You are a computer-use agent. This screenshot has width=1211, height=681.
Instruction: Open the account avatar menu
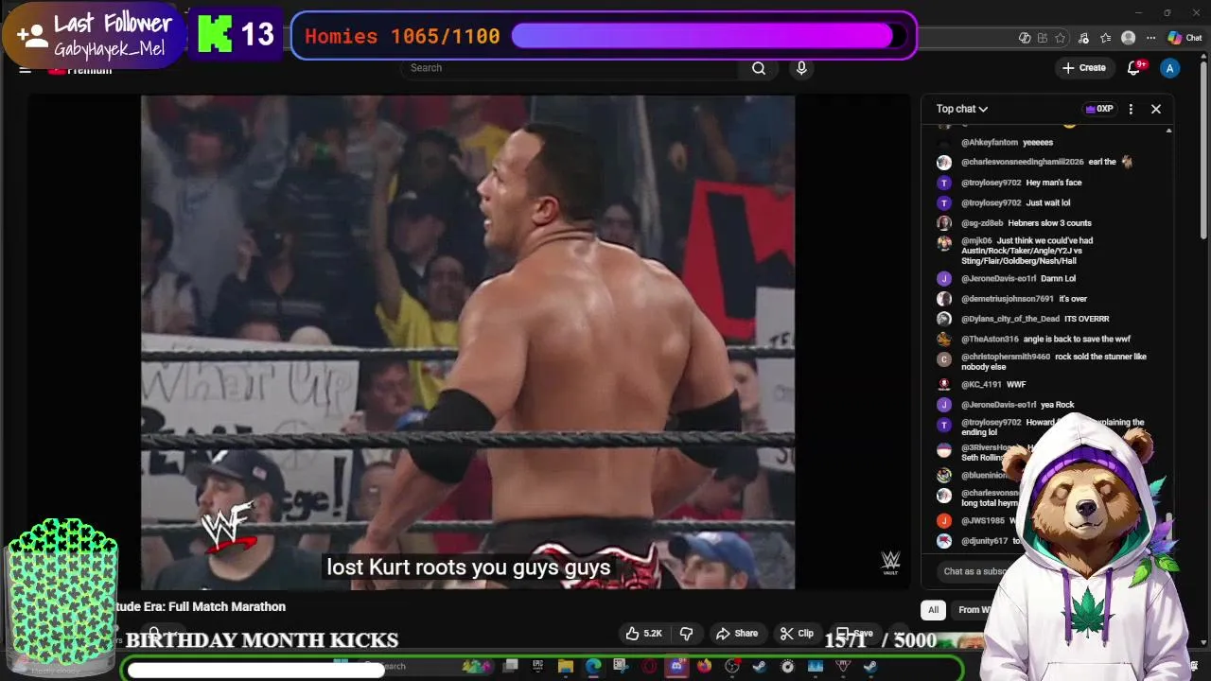[x=1170, y=68]
